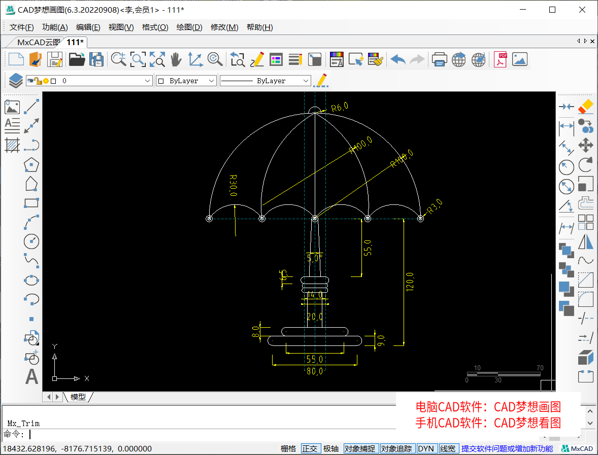Select the Array grid tool
Viewport: 598px width, 455px height.
[x=585, y=222]
